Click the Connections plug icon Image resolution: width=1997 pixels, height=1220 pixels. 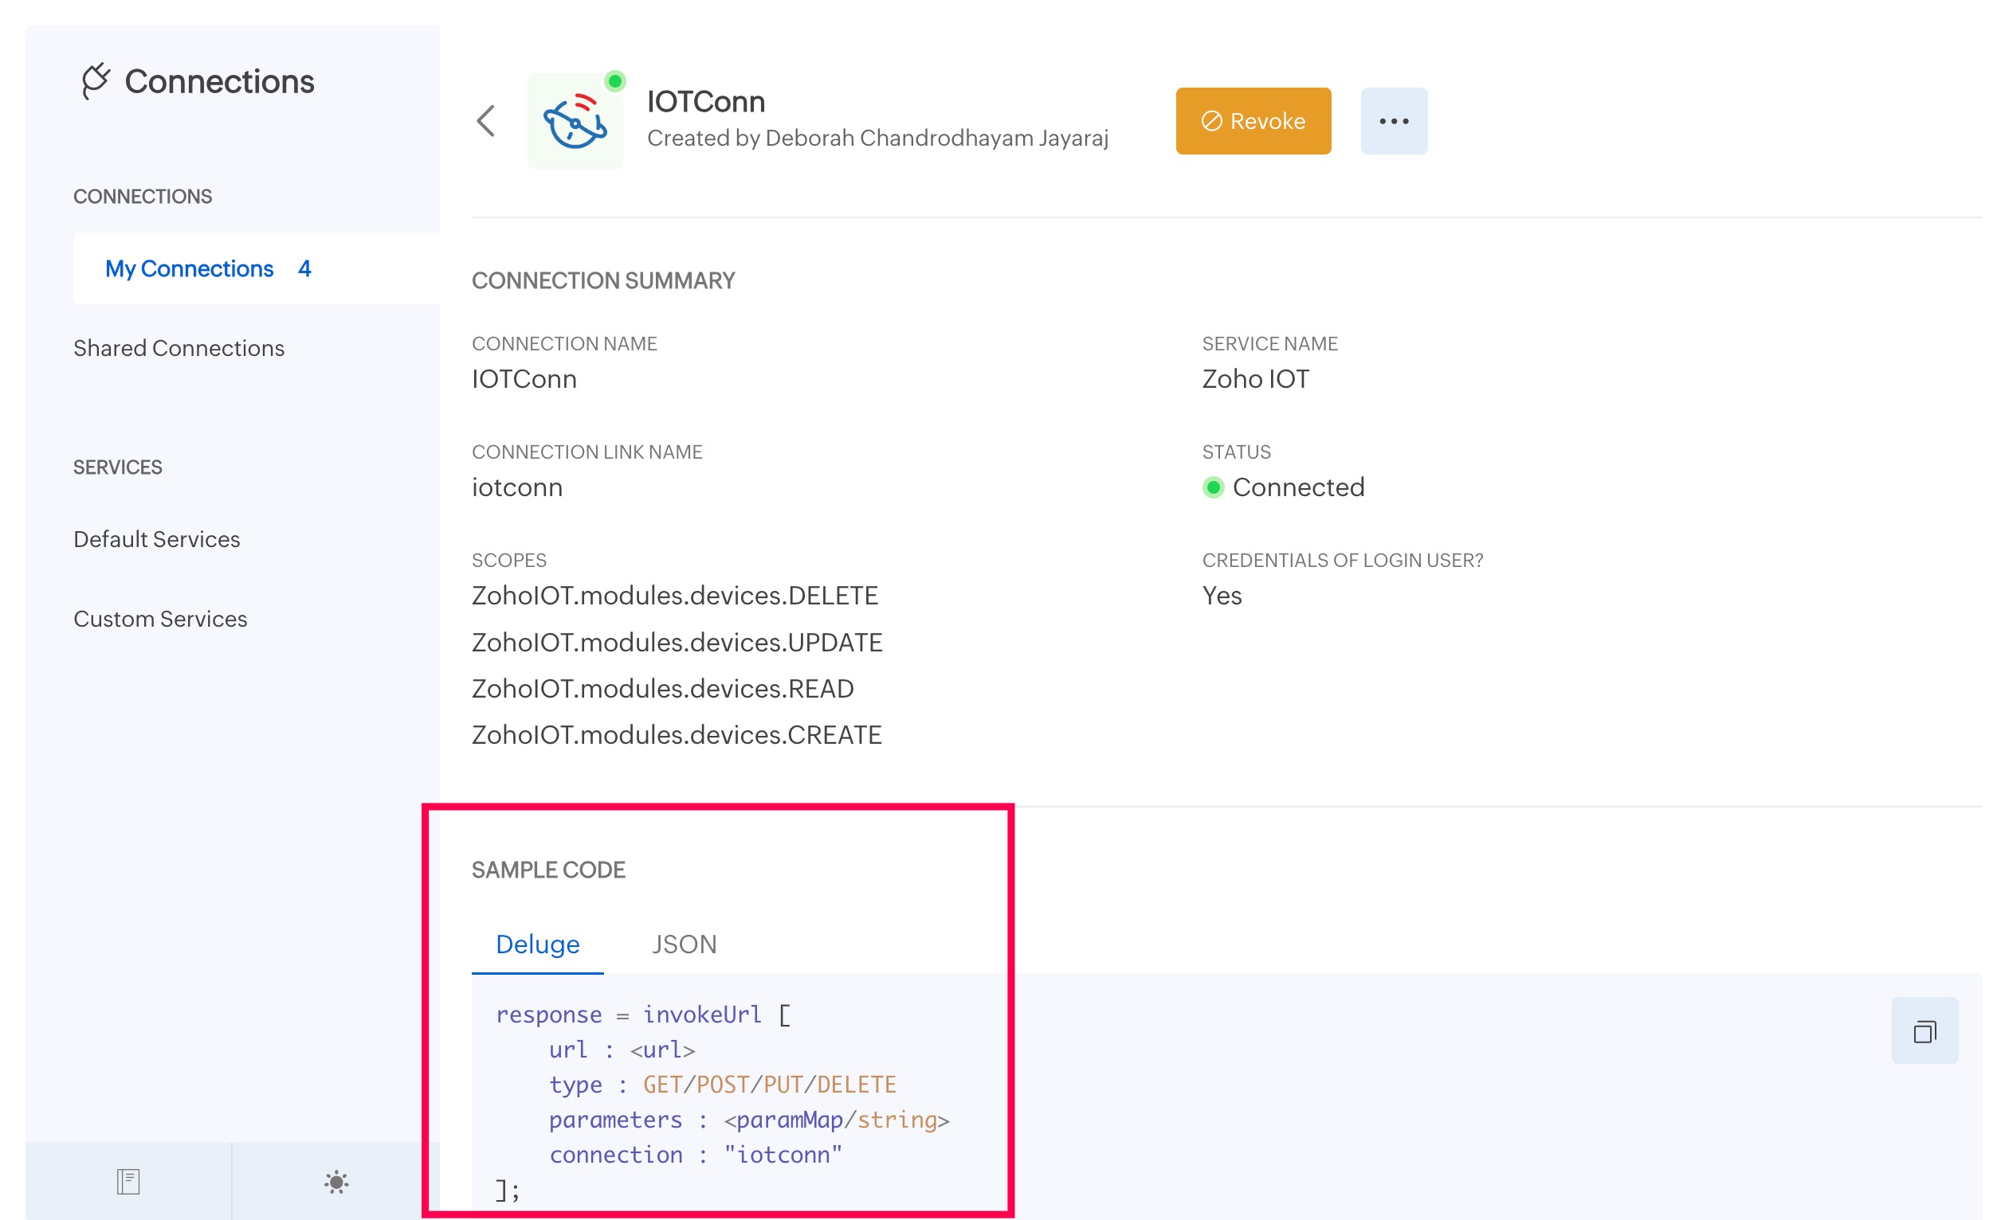pyautogui.click(x=96, y=81)
